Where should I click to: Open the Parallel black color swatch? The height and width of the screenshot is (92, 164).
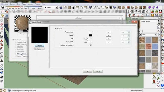point(90,35)
